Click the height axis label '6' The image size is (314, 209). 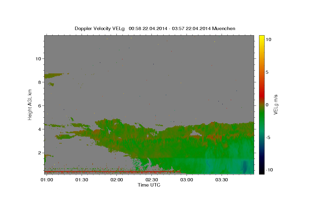pos(40,106)
